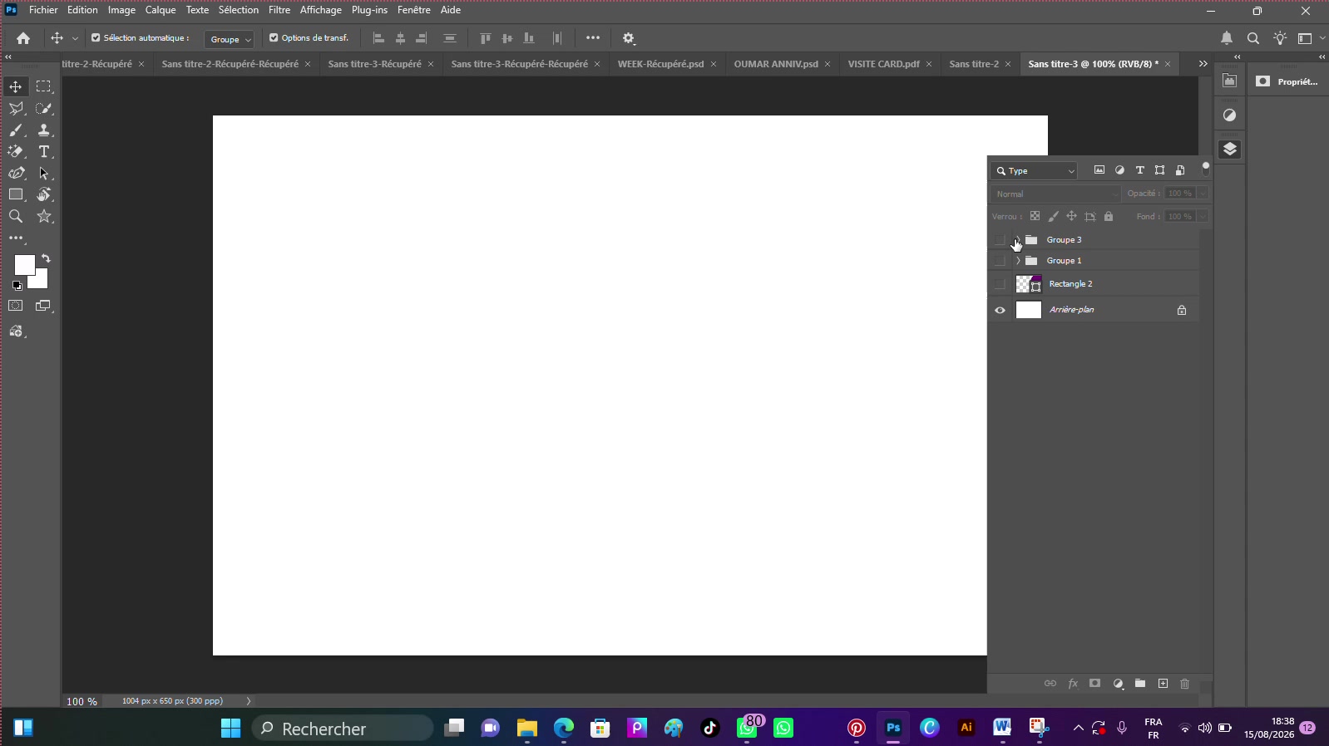Screen dimensions: 1329x746
Task: Lock transparent pixels checkerboard button
Action: (x=1035, y=216)
